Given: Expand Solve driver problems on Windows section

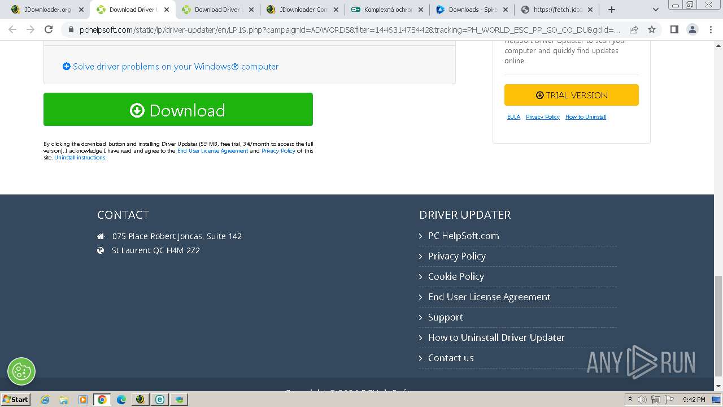Looking at the screenshot, I should tap(171, 66).
